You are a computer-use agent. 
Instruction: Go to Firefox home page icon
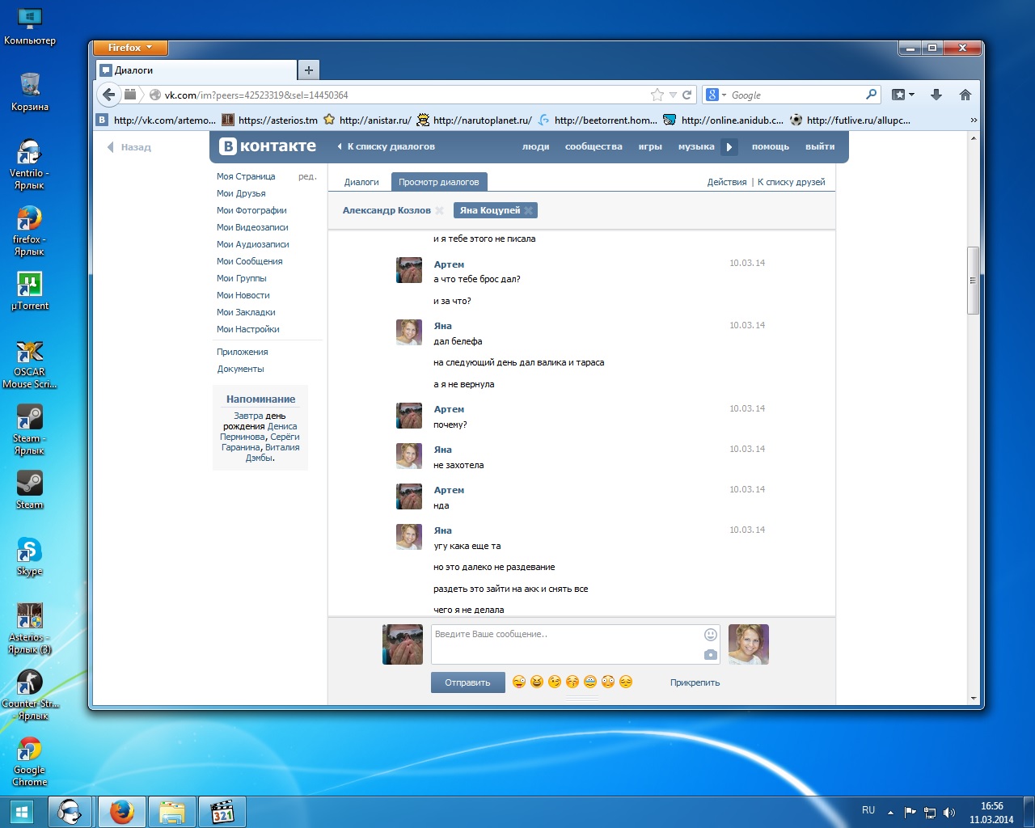point(965,95)
